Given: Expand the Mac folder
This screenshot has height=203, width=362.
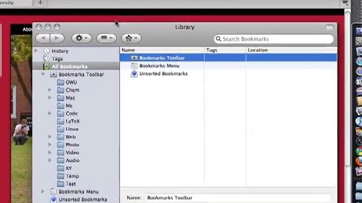Looking at the screenshot, I should coord(50,98).
